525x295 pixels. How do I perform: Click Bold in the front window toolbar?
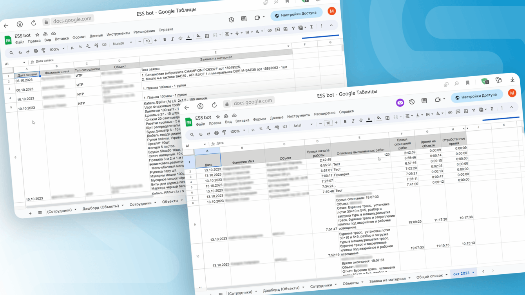coord(345,122)
